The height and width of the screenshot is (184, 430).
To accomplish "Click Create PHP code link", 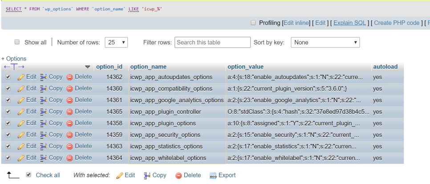I will pyautogui.click(x=397, y=23).
